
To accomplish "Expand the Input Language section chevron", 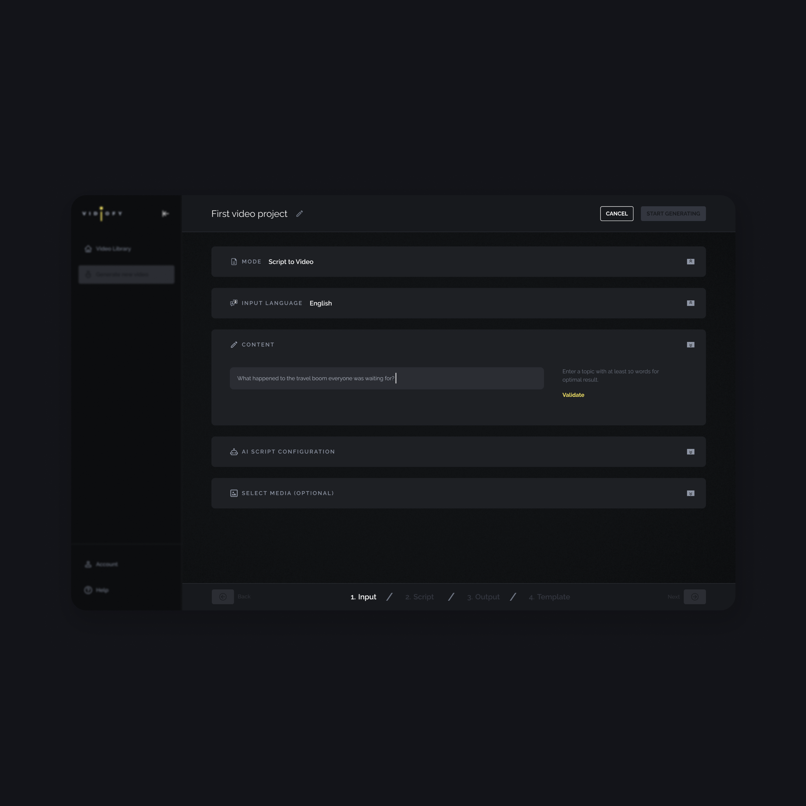I will [690, 303].
